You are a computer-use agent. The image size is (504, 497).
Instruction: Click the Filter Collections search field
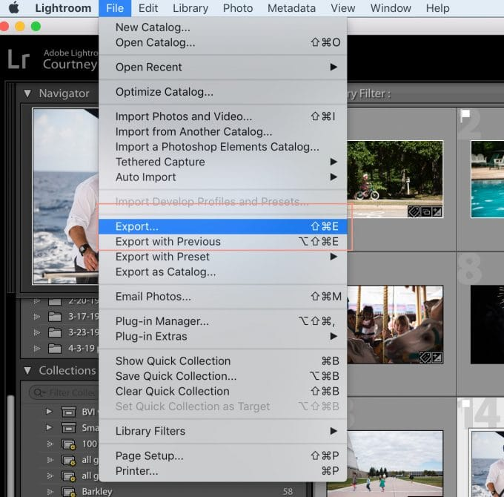coord(64,392)
